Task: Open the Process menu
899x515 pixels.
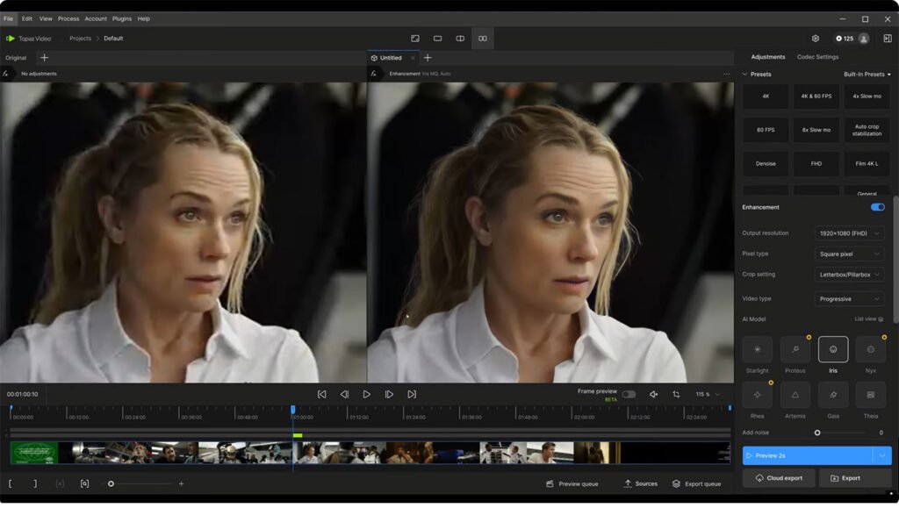Action: [x=68, y=18]
